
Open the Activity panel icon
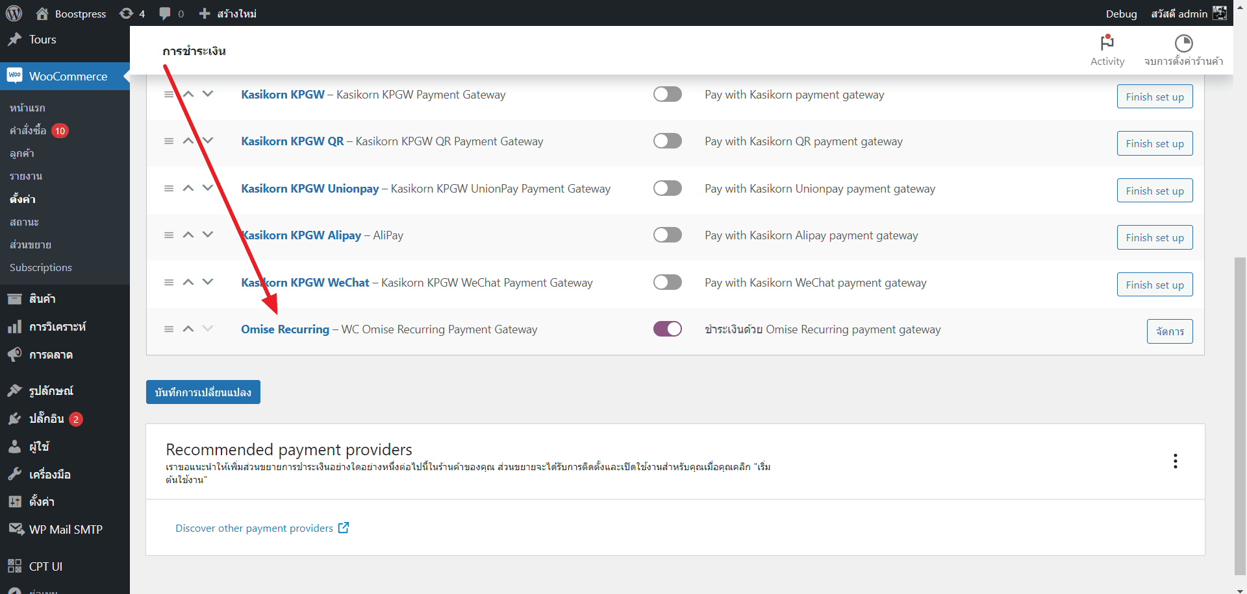pyautogui.click(x=1107, y=43)
